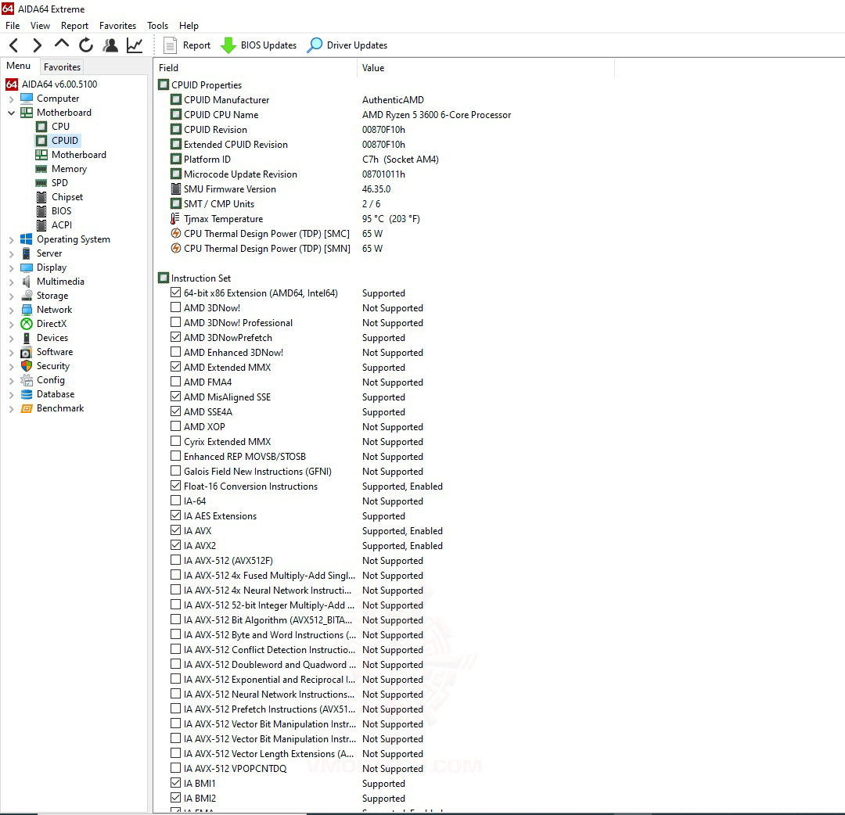Toggle the IA AVX2 checkbox
This screenshot has height=815, width=845.
(176, 545)
